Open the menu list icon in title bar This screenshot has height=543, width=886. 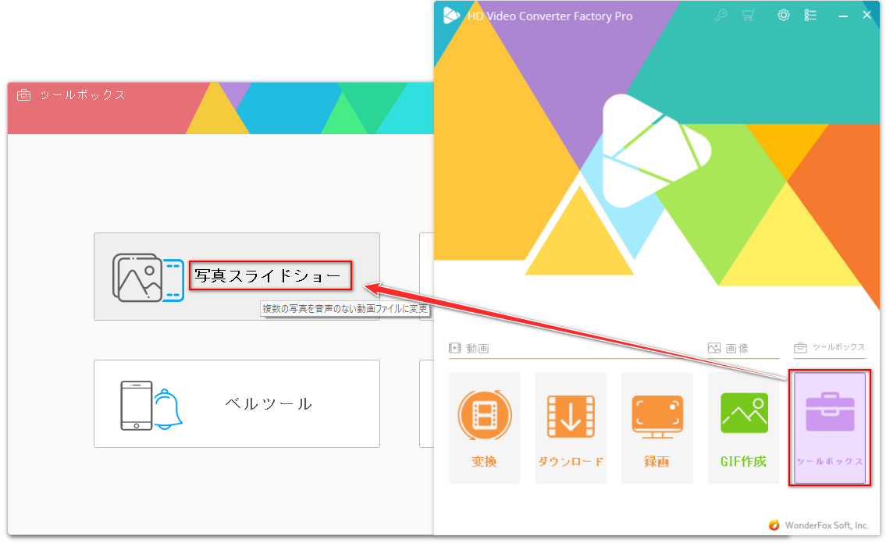point(809,16)
